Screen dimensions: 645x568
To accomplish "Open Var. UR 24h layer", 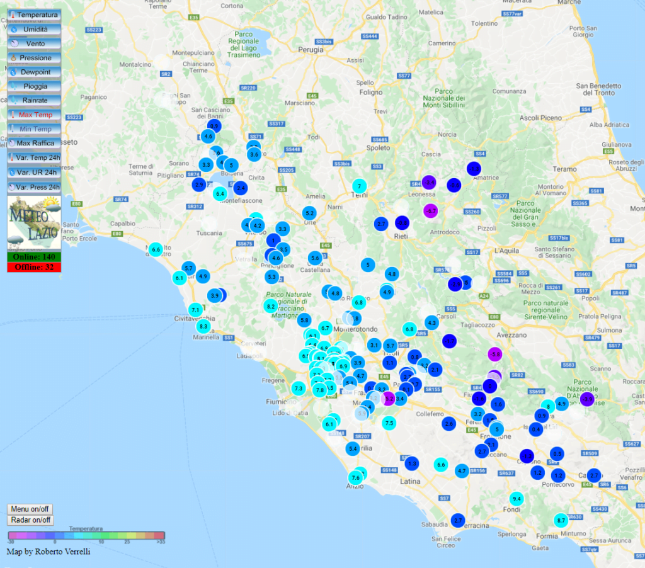I will pos(34,172).
